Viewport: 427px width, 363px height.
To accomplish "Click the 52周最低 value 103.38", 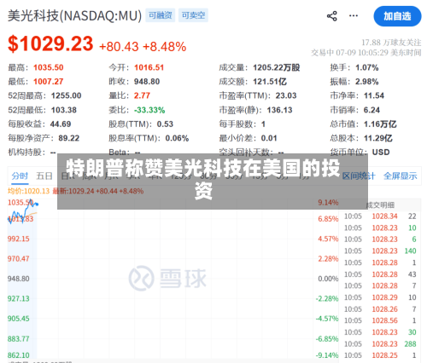I will [x=64, y=110].
